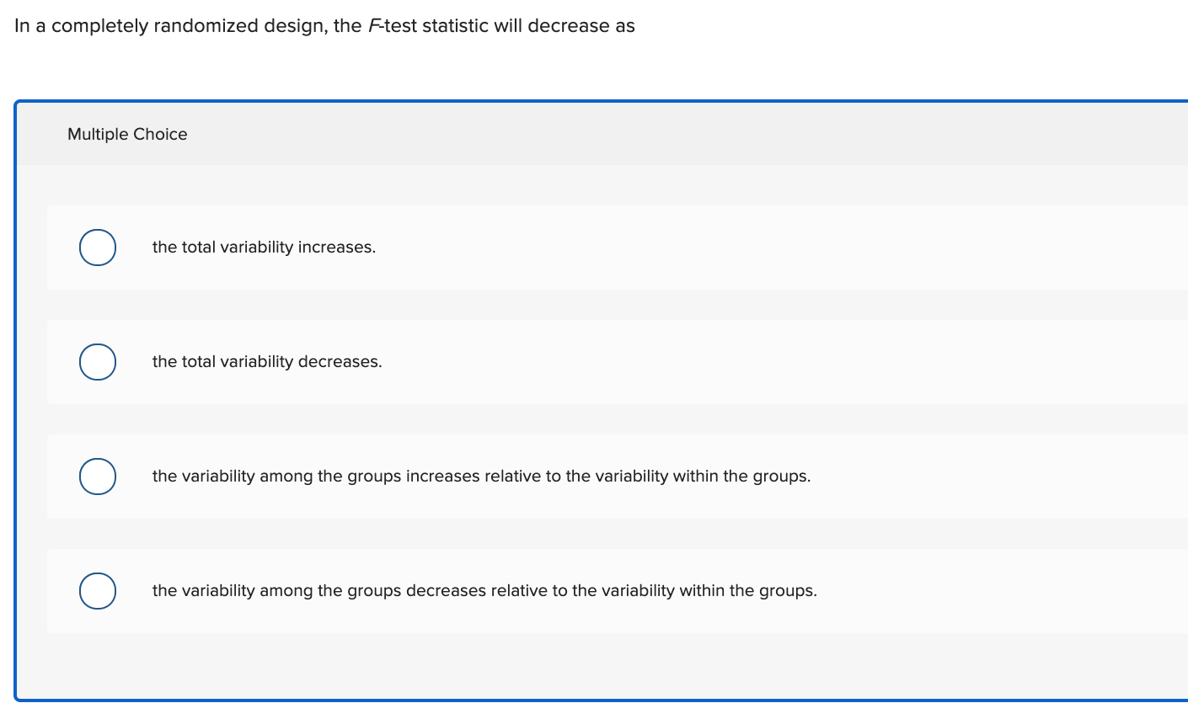Viewport: 1188px width, 719px height.
Task: Click the third answer option's text
Action: click(480, 476)
